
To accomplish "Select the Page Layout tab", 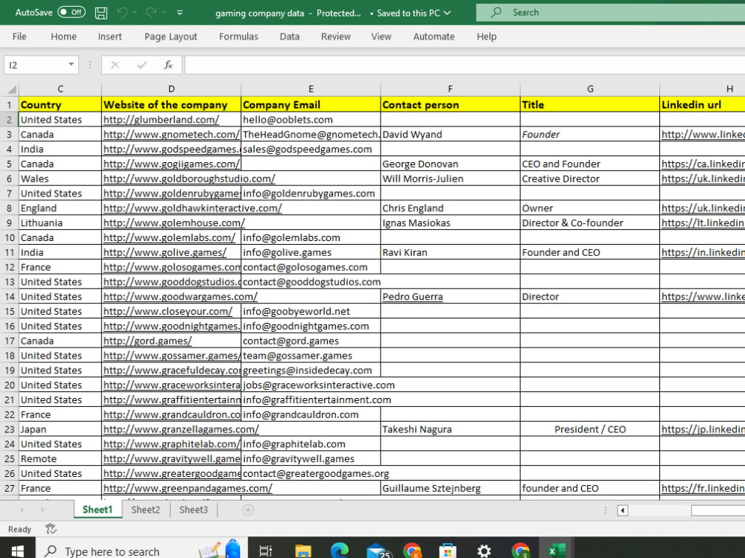I will coord(171,36).
